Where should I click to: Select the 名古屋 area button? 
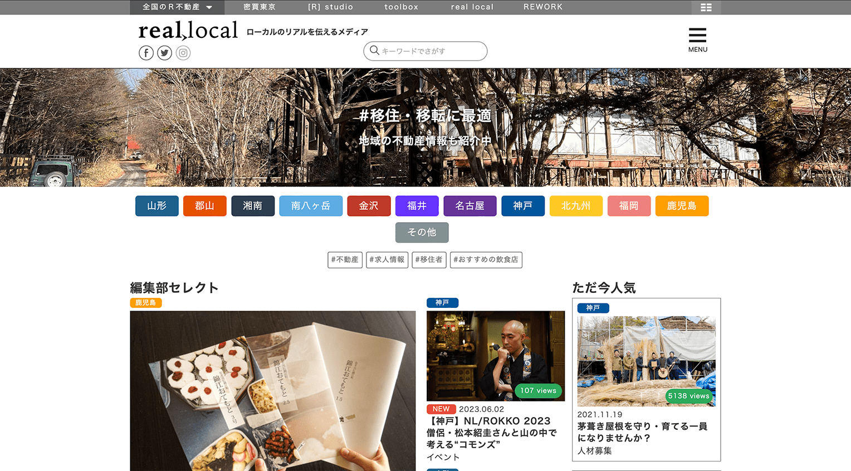point(470,206)
